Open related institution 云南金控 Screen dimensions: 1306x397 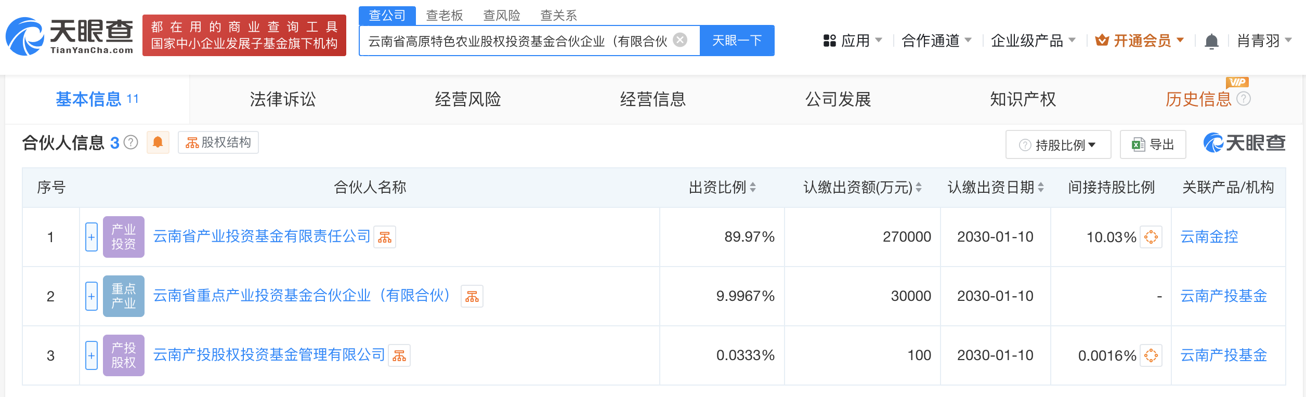pyautogui.click(x=1209, y=237)
